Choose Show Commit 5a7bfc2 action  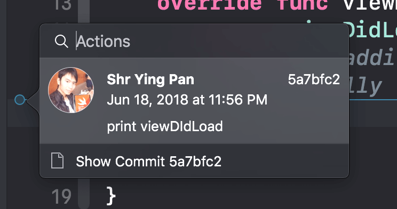pos(194,161)
